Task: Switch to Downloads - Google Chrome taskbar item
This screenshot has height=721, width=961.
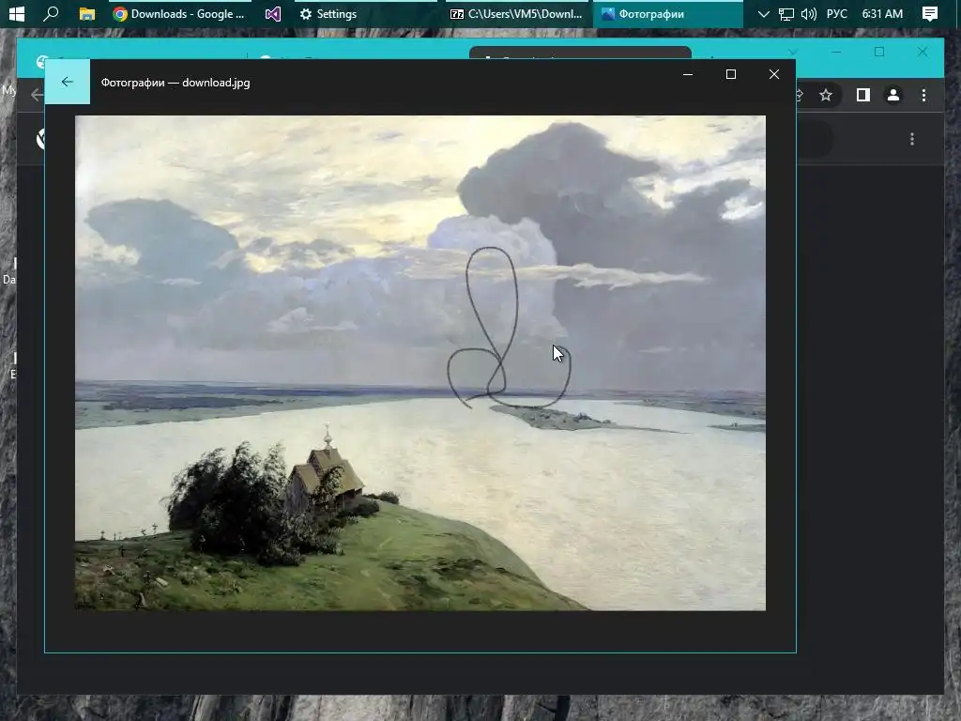Action: (179, 13)
